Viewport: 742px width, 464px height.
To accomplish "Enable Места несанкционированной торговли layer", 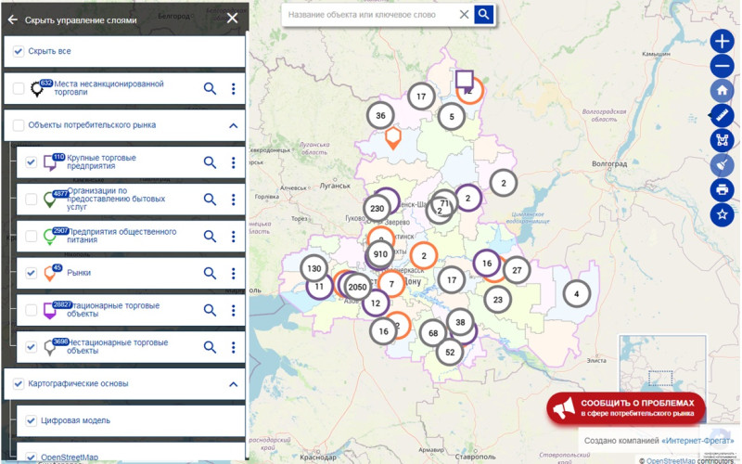I will (19, 88).
